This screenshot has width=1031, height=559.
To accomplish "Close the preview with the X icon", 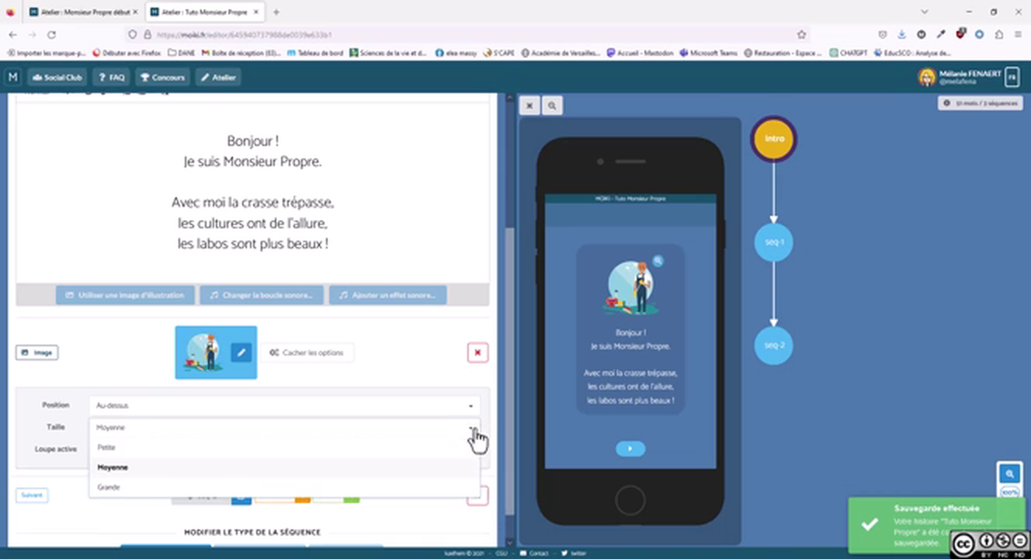I will [529, 106].
